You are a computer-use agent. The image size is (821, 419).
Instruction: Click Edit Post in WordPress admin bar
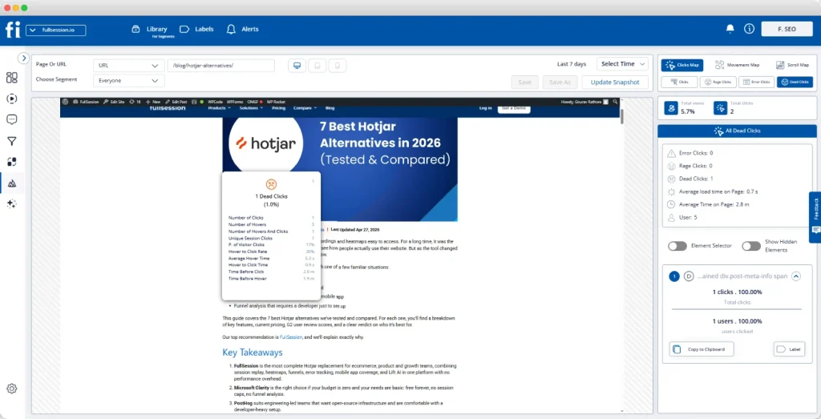pos(176,102)
